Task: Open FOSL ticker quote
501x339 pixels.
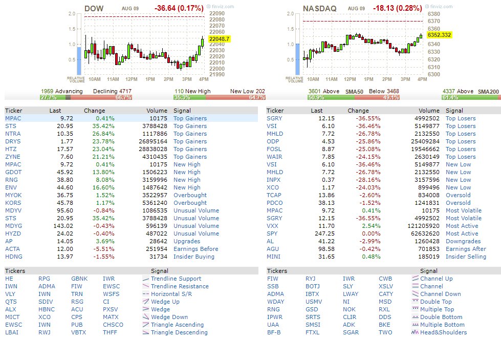Action: (274, 149)
